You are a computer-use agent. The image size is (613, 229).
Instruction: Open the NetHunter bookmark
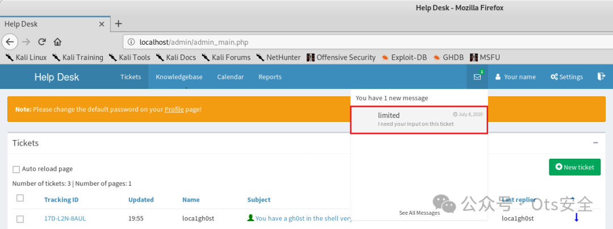pos(278,58)
